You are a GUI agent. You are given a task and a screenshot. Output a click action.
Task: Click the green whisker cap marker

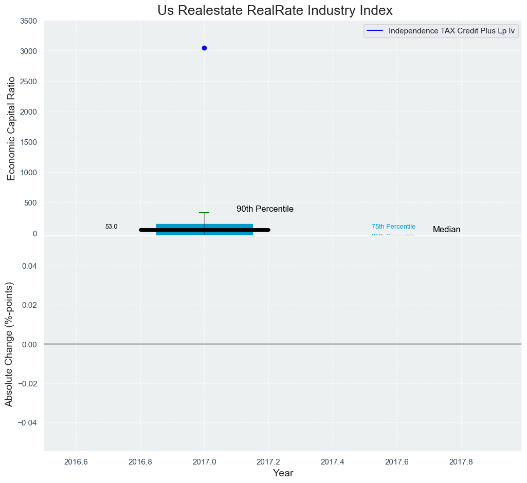[204, 213]
